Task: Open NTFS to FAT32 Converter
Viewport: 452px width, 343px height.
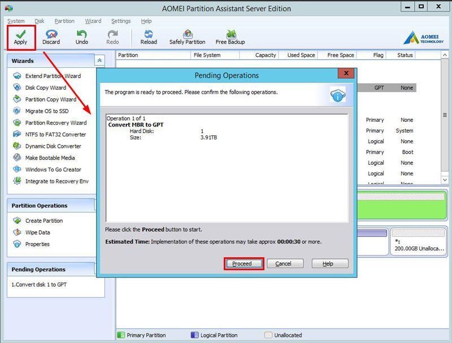Action: pos(55,134)
